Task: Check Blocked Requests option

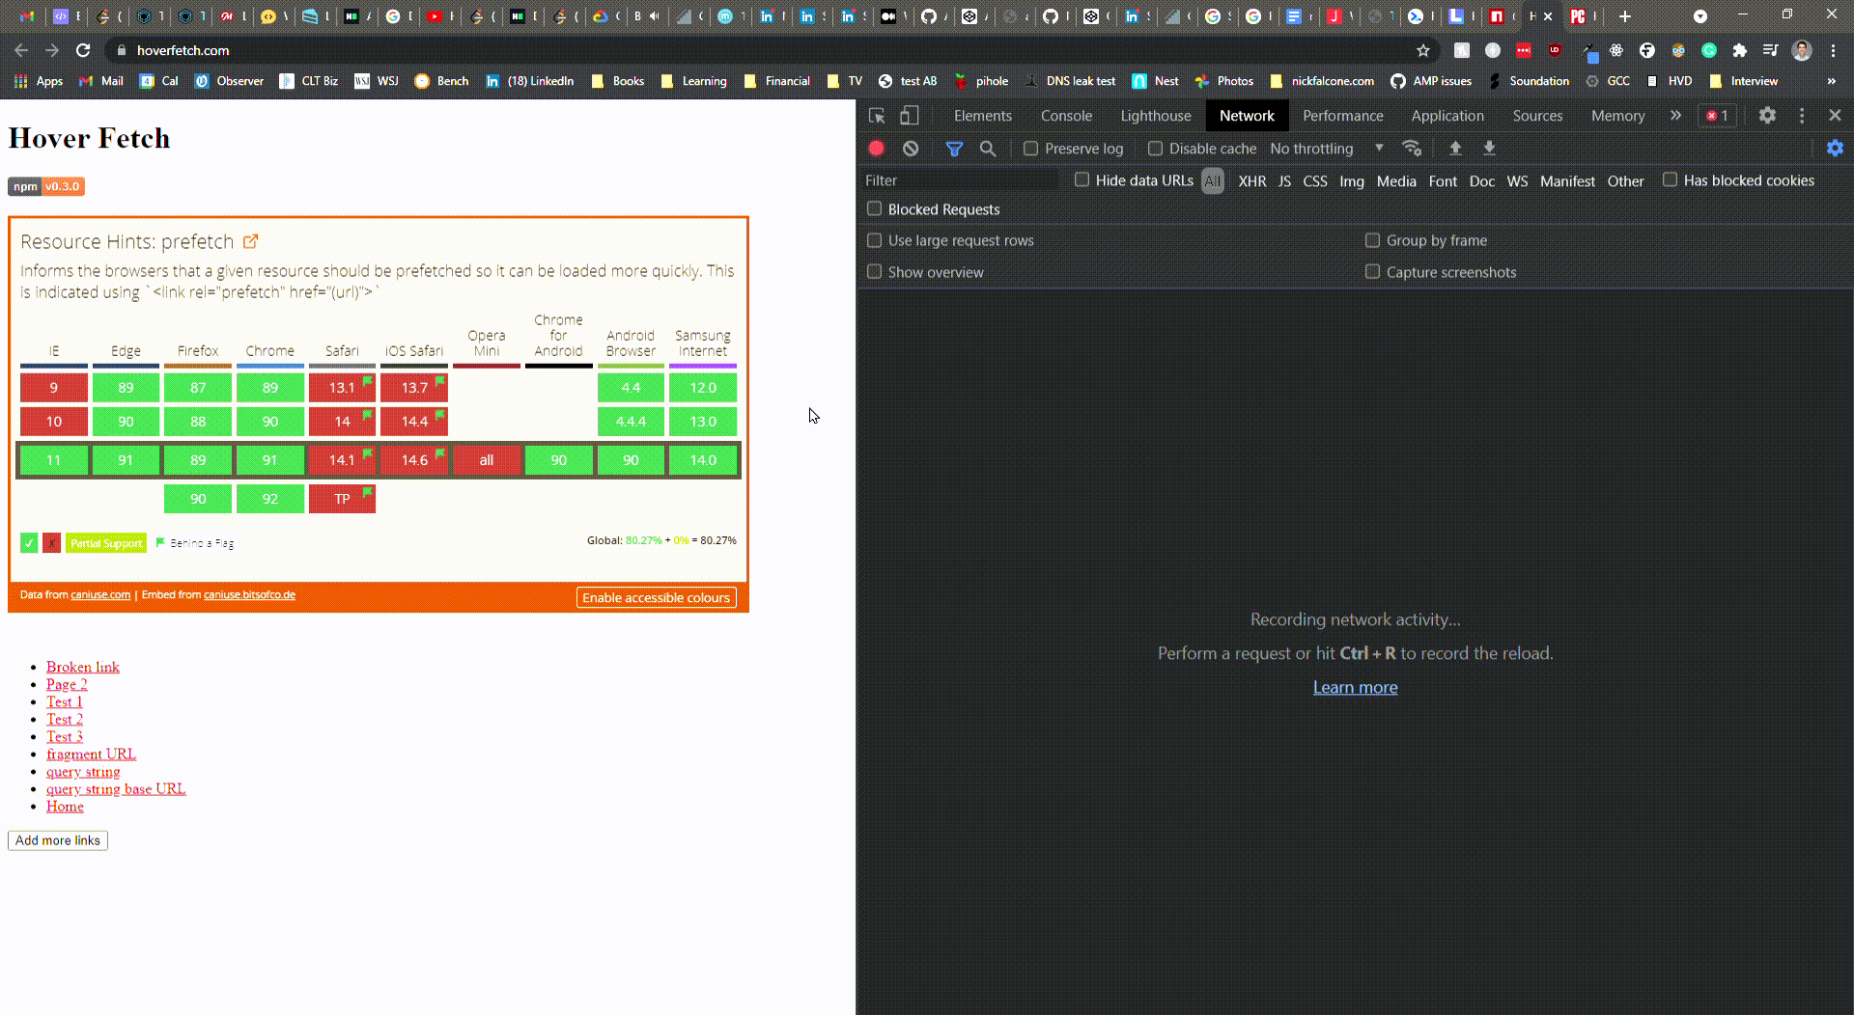Action: pos(875,209)
